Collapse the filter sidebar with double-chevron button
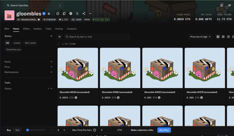This screenshot has width=234, height=136. pos(60,37)
